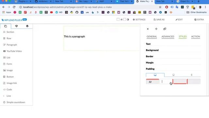Click SAVE AS in the toolbar
Viewport: 209px width, 118px height.
(159, 20)
